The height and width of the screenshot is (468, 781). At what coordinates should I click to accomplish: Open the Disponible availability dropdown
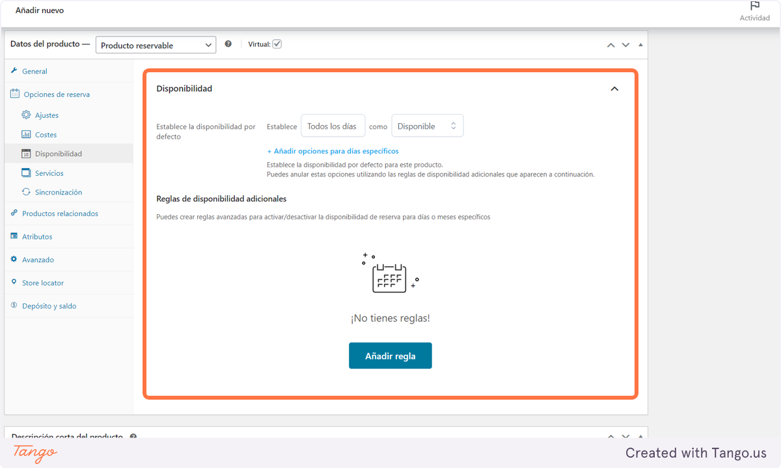[428, 126]
